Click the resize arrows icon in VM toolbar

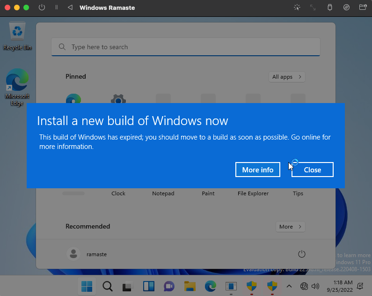[x=313, y=7]
